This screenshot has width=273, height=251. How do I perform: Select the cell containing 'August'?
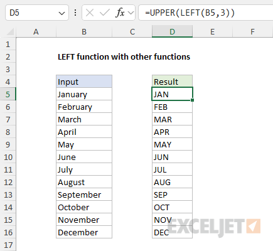[84, 182]
